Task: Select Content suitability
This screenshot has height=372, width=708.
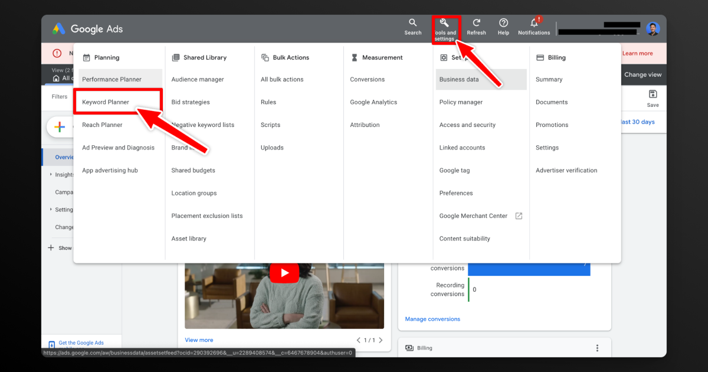Action: [465, 239]
